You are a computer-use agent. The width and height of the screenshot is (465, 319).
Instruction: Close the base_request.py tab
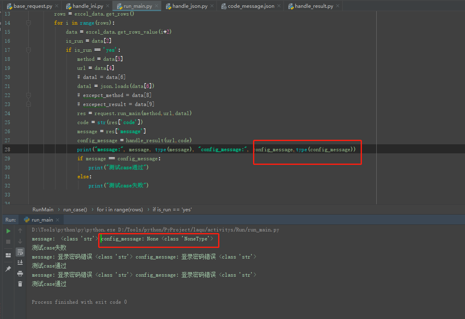pyautogui.click(x=57, y=6)
